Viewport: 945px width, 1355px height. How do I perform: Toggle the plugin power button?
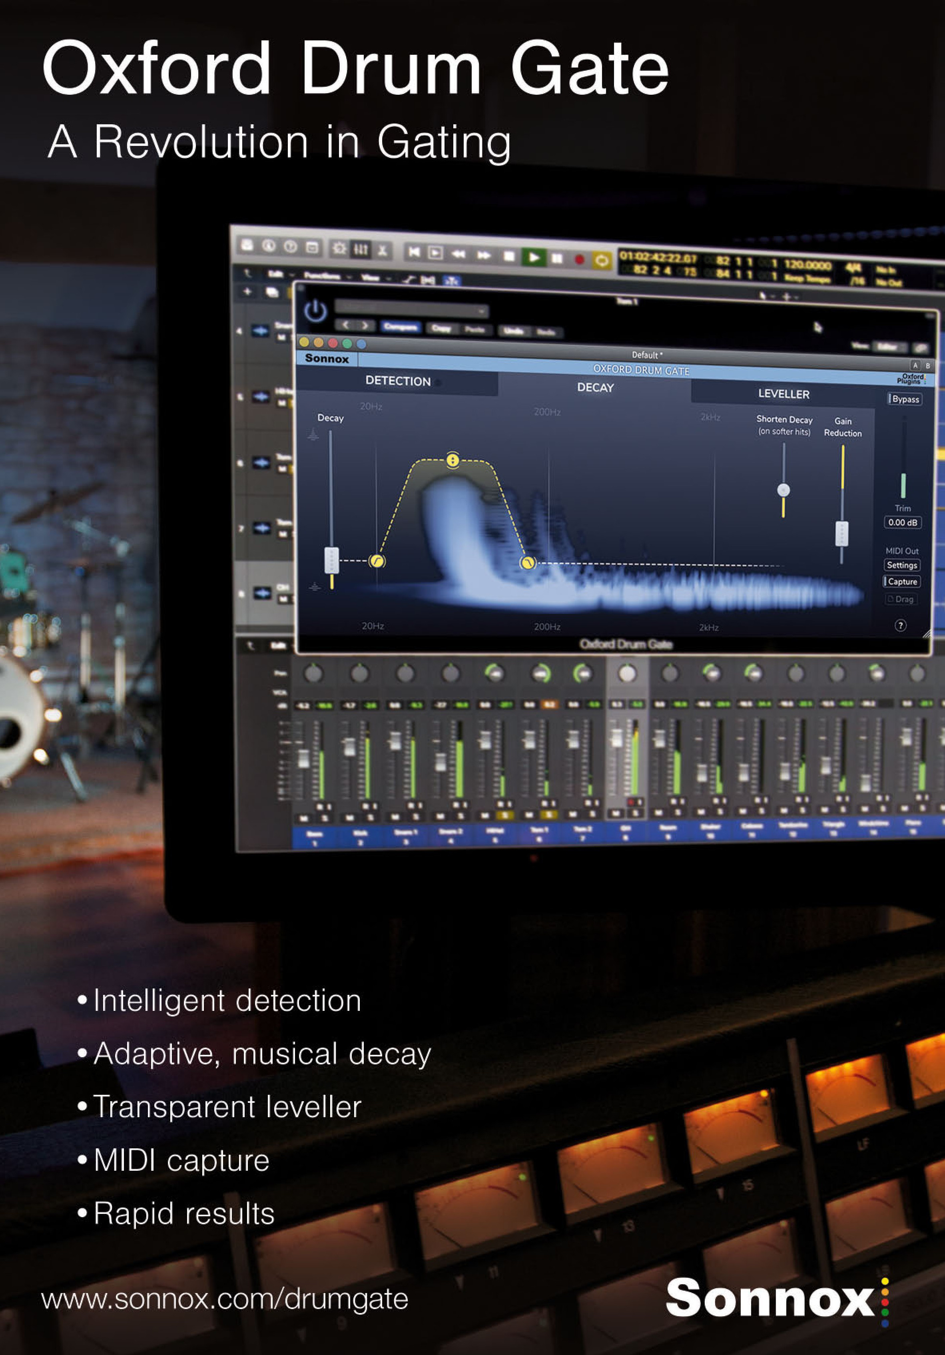316,311
